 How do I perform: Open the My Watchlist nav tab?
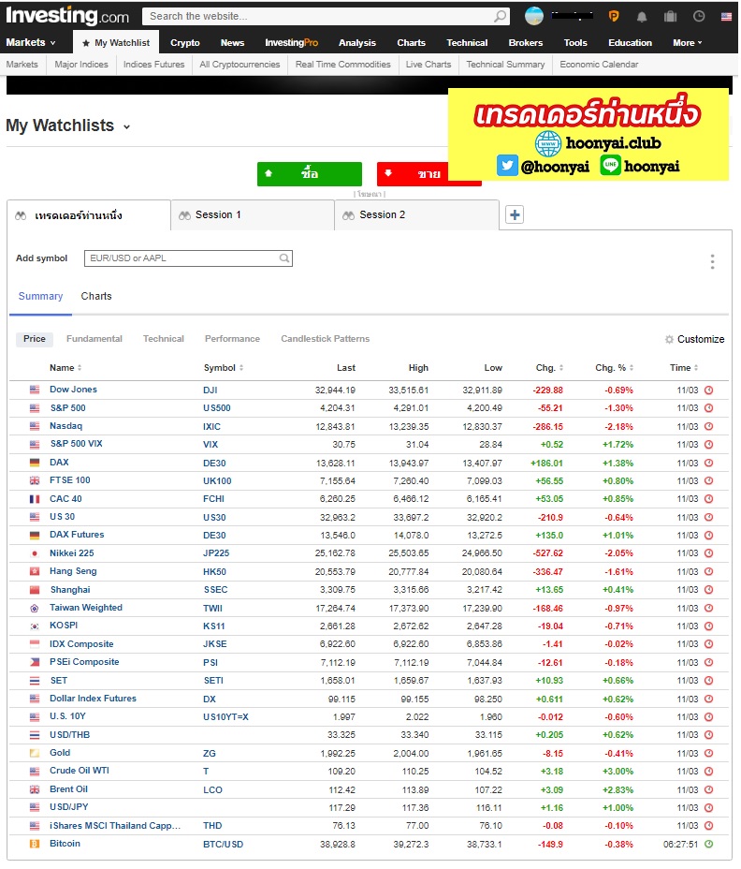tap(116, 43)
